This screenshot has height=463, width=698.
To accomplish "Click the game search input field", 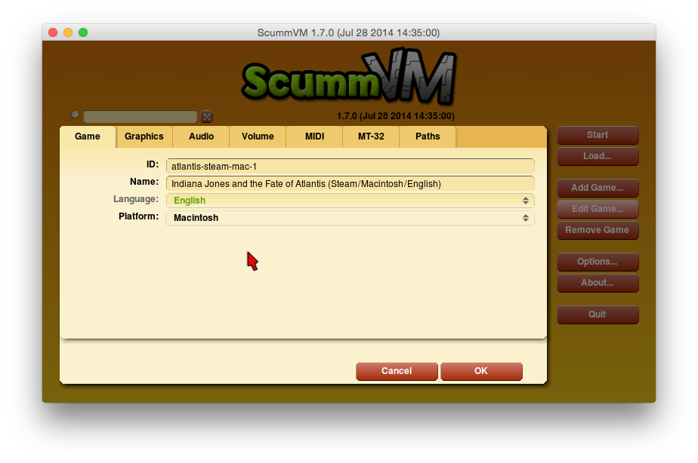I will (141, 116).
